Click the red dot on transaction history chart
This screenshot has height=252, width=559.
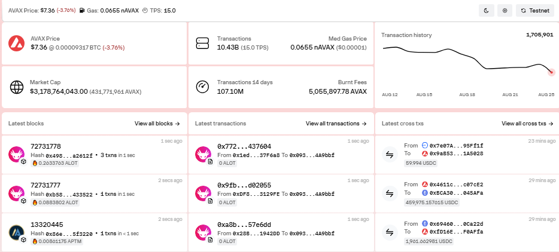coord(551,72)
